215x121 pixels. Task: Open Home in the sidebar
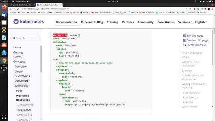pyautogui.click(x=17, y=47)
